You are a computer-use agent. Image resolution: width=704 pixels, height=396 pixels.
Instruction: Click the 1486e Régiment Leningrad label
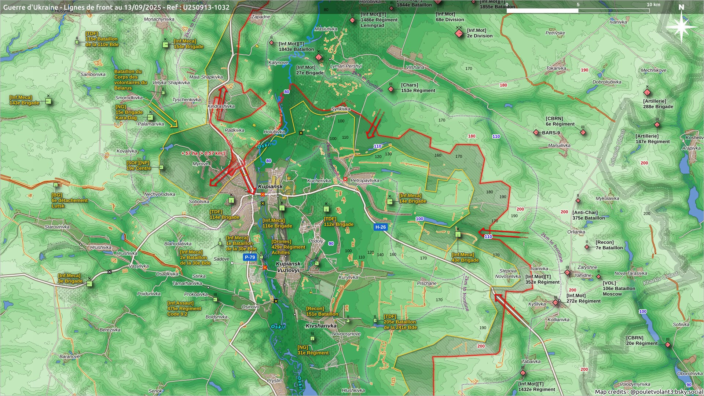[379, 20]
